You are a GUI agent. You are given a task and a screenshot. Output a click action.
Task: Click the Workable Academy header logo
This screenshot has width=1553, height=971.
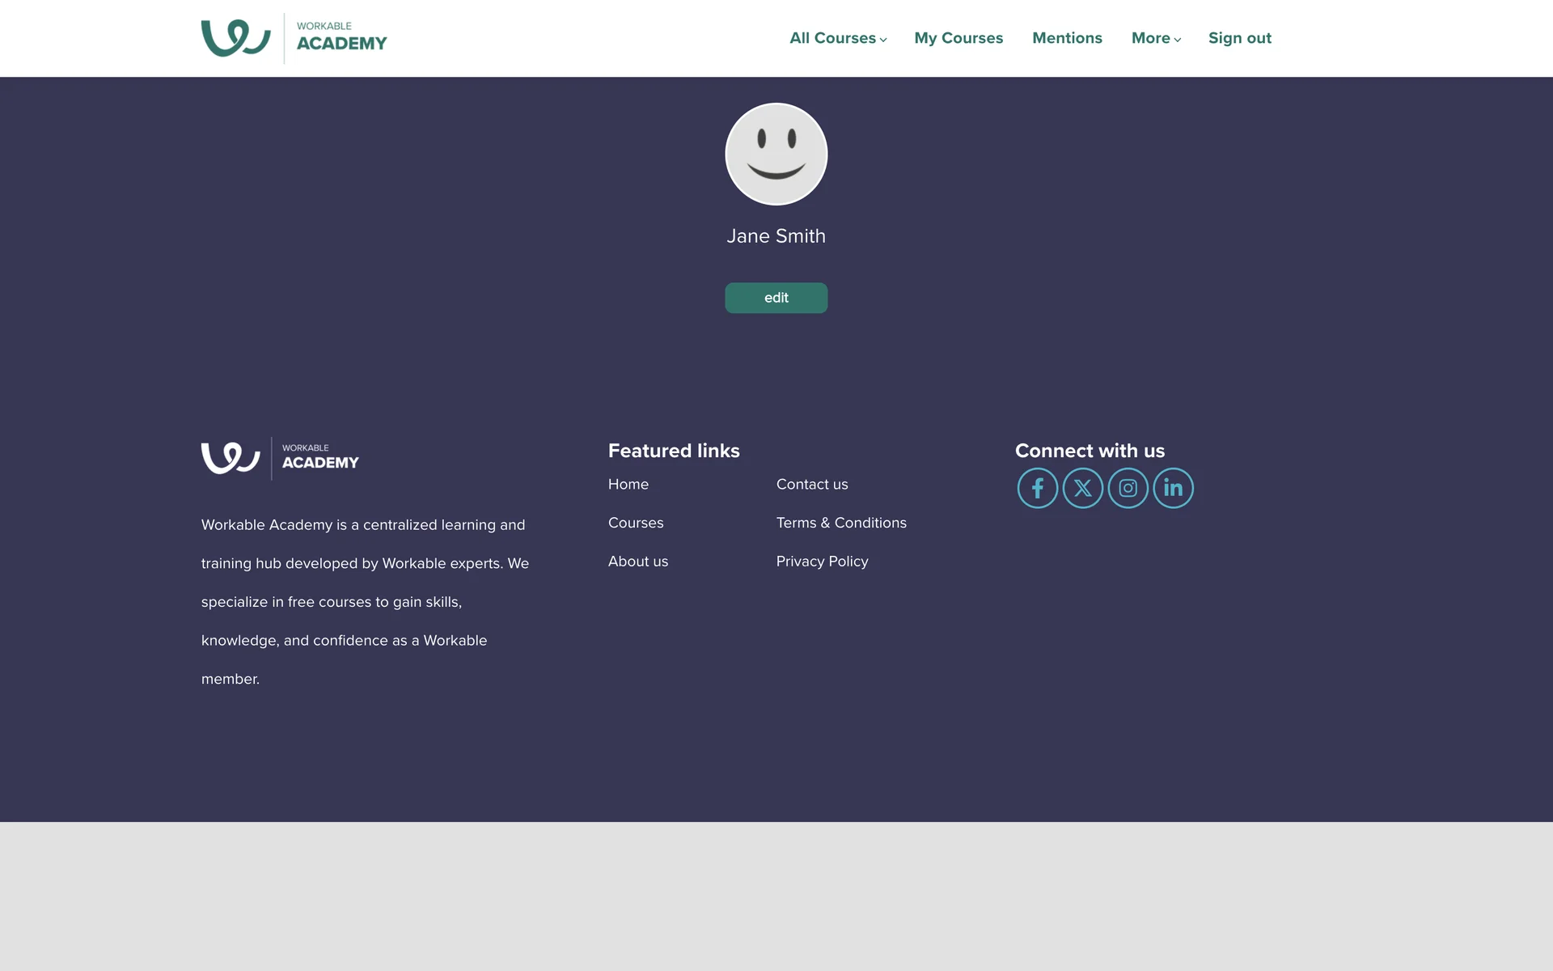coord(294,38)
